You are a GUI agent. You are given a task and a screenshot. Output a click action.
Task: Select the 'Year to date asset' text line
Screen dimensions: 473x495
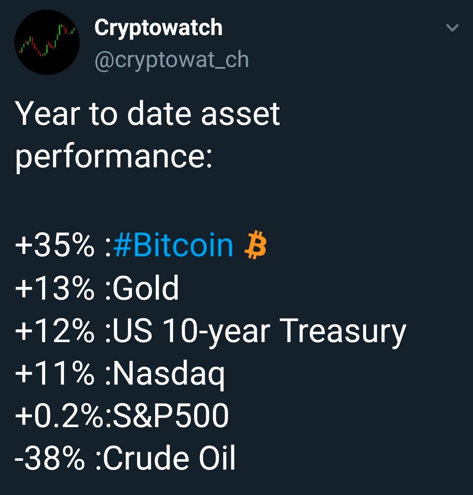[x=147, y=113]
